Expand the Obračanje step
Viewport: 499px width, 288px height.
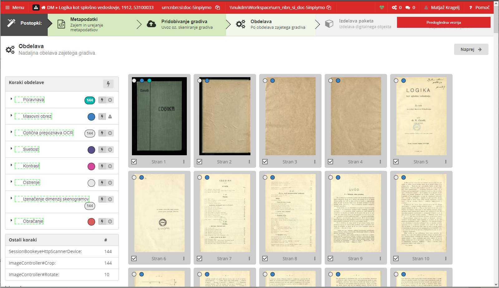[11, 220]
